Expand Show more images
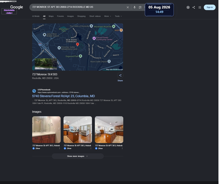Screen dimensions: 221x184 [78, 156]
